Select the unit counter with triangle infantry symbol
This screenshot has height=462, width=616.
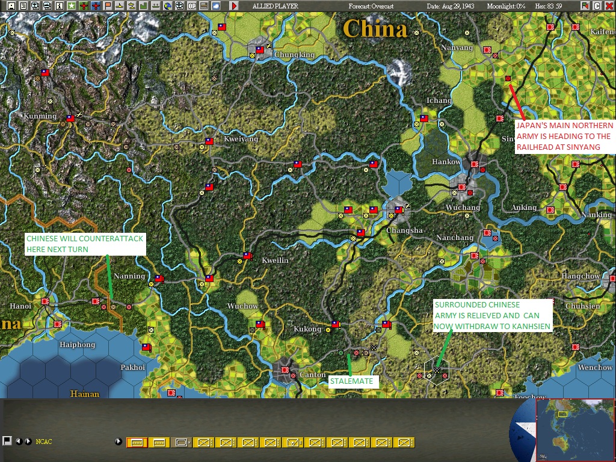coord(292,442)
